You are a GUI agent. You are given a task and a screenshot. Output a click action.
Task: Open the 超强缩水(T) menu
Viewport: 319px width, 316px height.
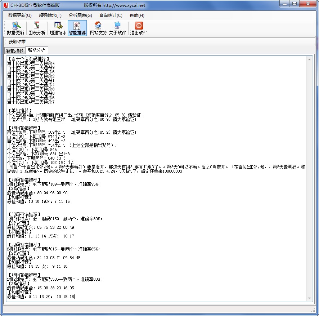(x=50, y=15)
